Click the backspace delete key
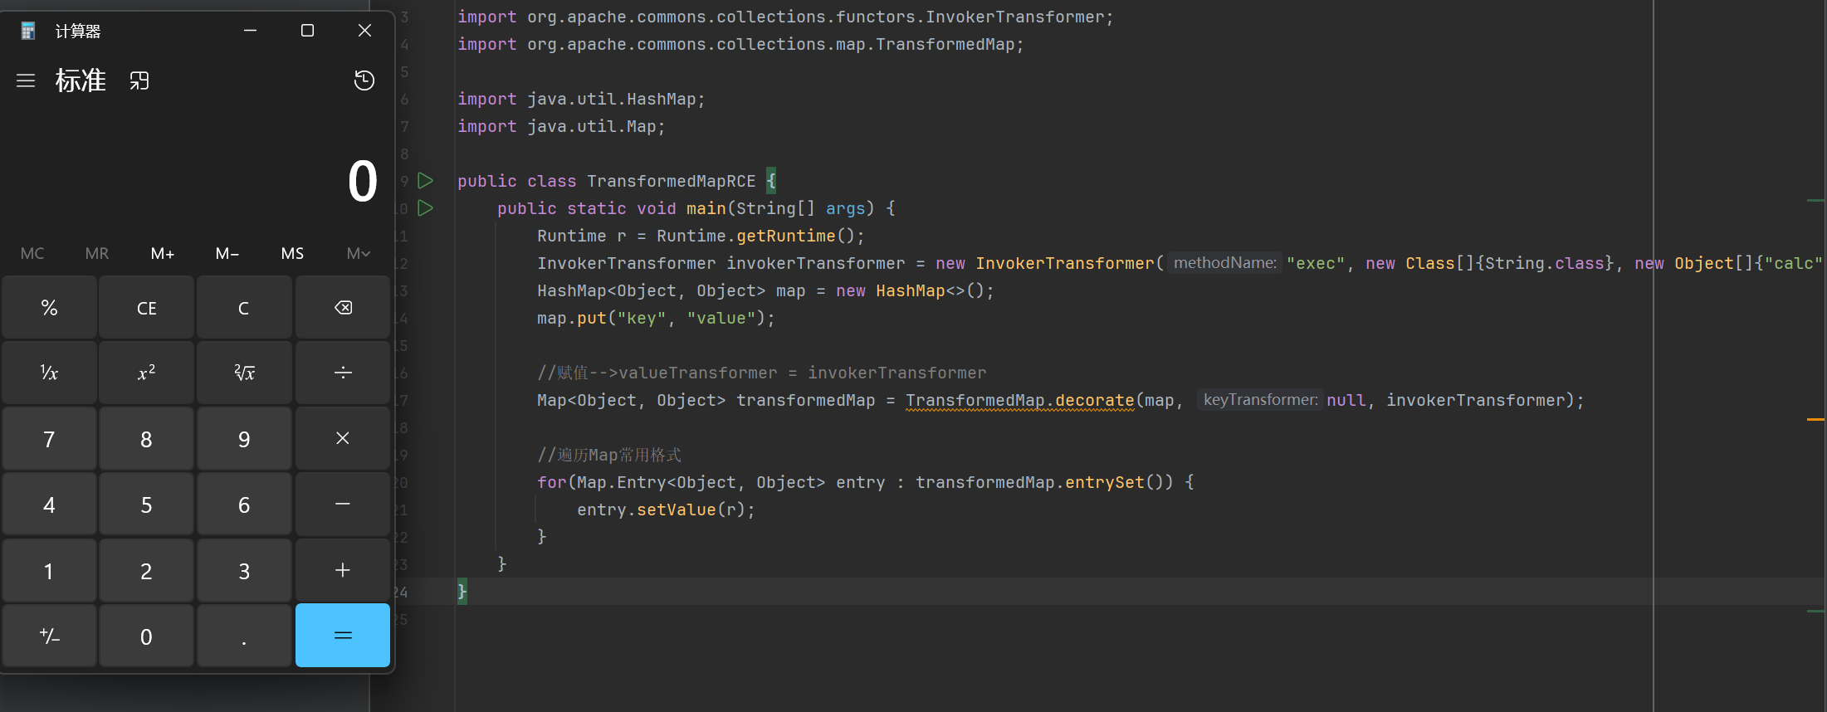Screen dimensions: 1827x712 click(x=343, y=308)
